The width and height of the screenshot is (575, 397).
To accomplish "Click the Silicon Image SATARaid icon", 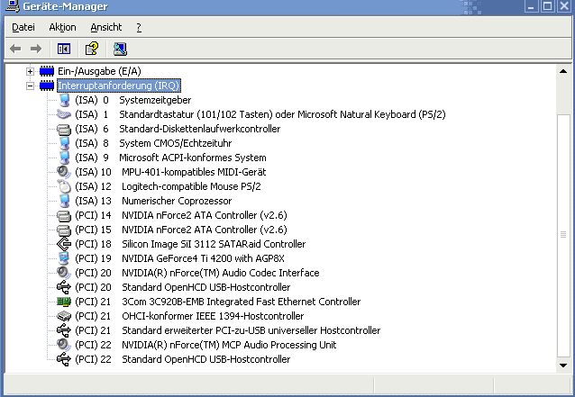I will (64, 244).
